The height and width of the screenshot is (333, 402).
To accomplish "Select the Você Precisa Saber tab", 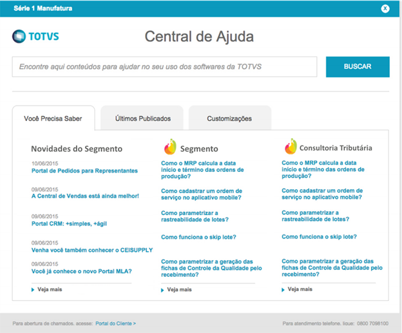I will pos(53,119).
